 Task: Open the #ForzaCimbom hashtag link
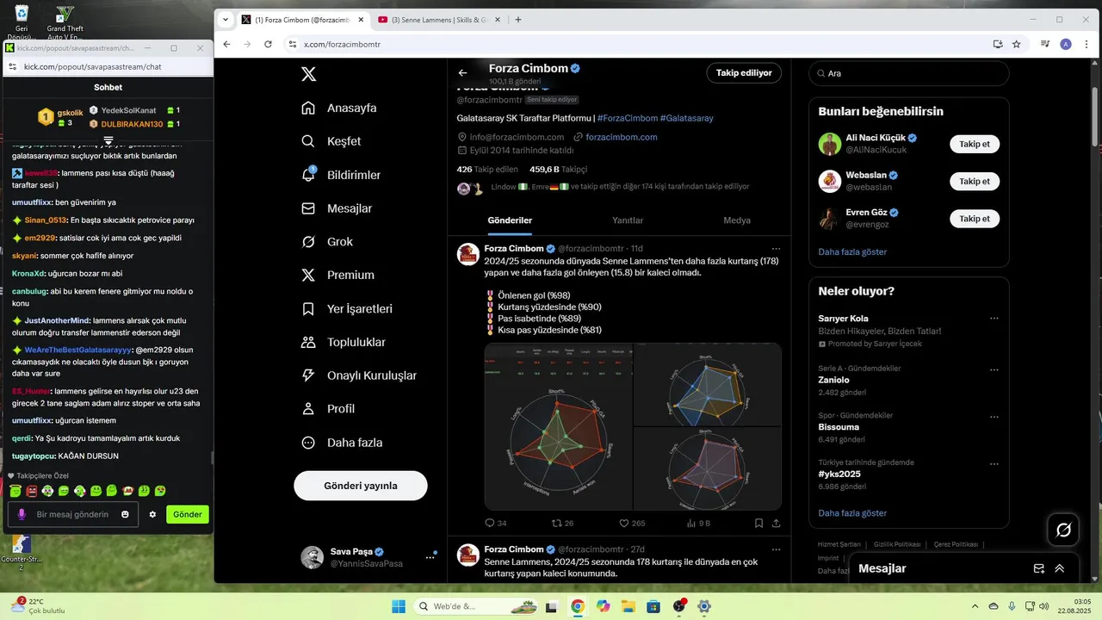(627, 118)
